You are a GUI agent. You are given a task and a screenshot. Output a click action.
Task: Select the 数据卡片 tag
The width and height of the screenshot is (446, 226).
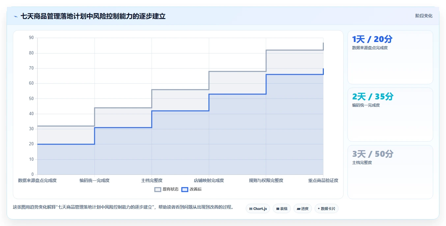[x=326, y=209]
